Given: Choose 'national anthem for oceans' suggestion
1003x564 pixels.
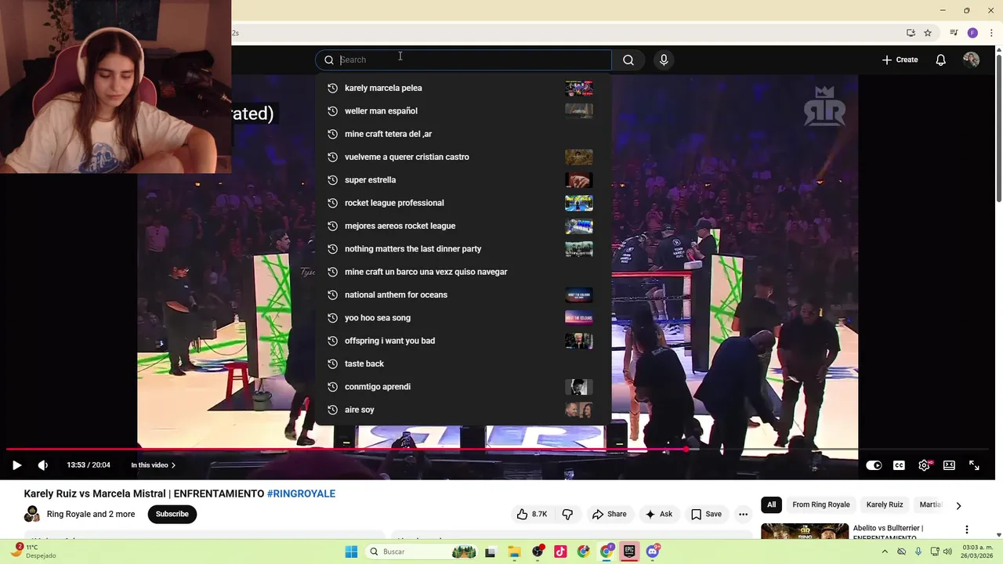Looking at the screenshot, I should click(463, 295).
